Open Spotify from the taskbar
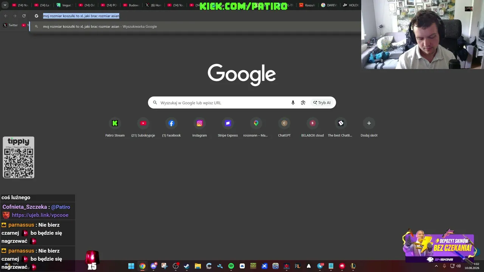 [231, 266]
